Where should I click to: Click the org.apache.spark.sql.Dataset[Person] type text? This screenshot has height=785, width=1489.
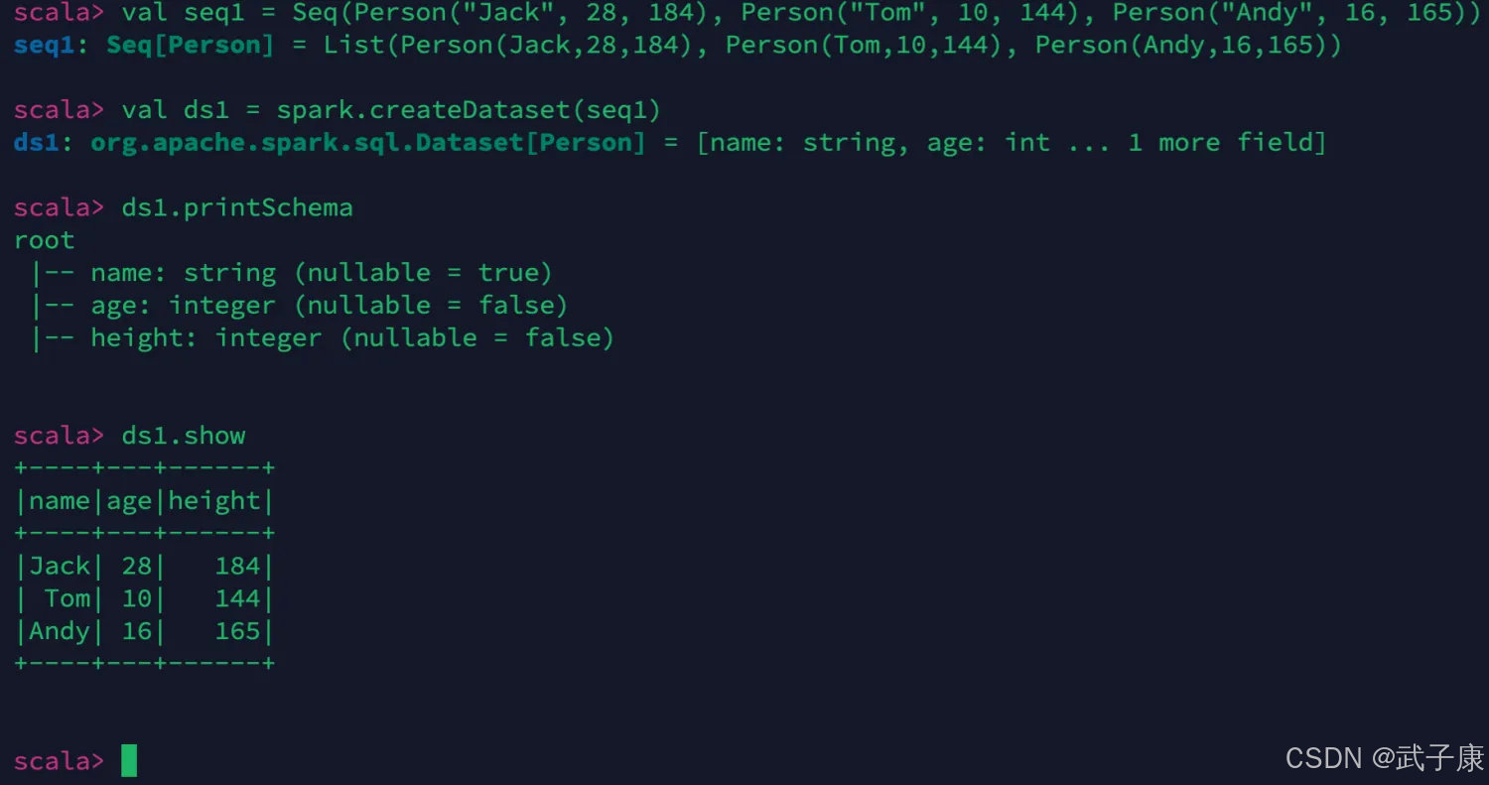click(x=368, y=143)
